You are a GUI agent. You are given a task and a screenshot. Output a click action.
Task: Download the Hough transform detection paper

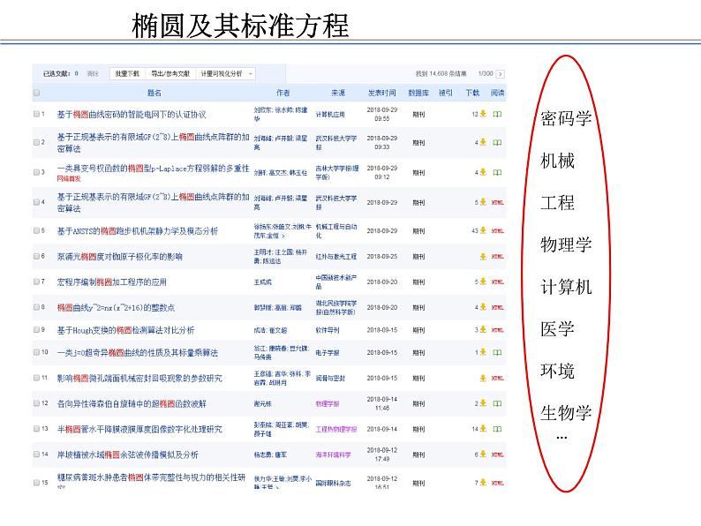click(x=483, y=330)
